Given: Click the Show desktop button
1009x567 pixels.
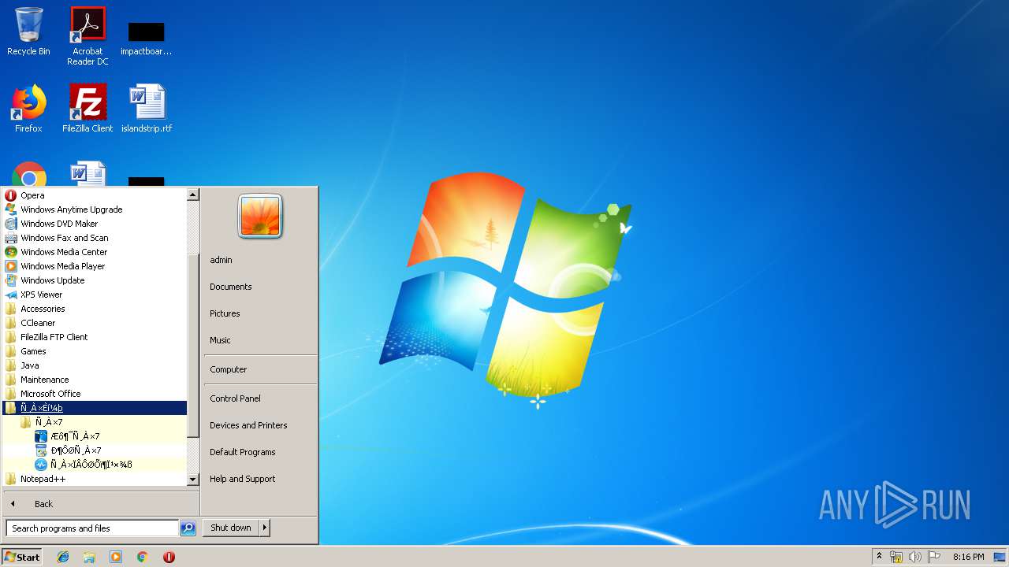Looking at the screenshot, I should pos(1000,557).
